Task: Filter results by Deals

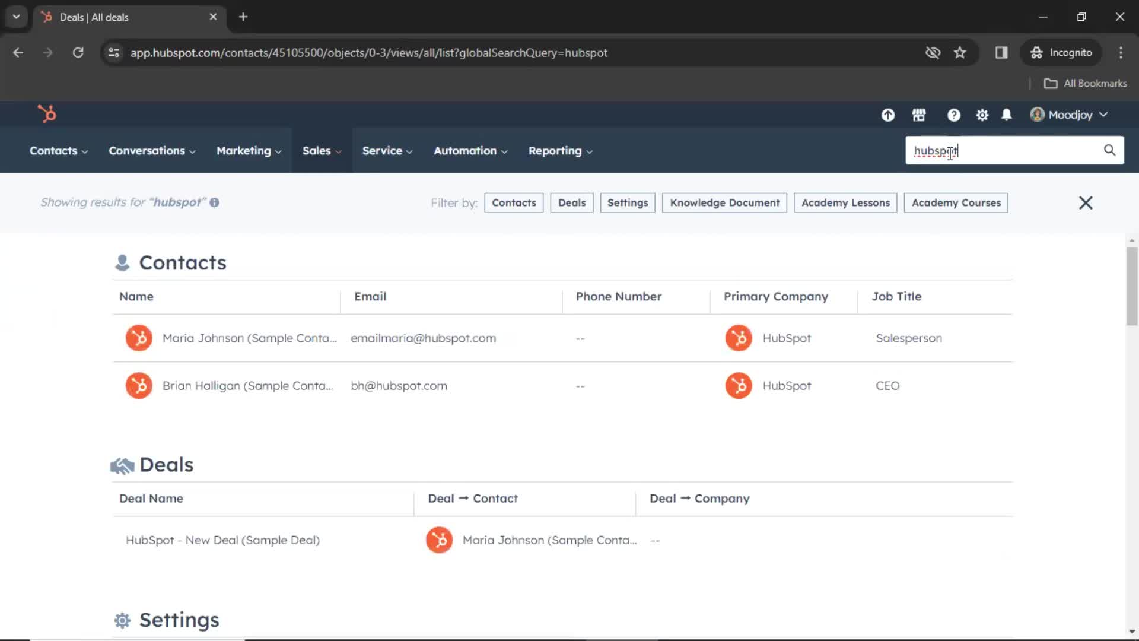Action: click(572, 203)
